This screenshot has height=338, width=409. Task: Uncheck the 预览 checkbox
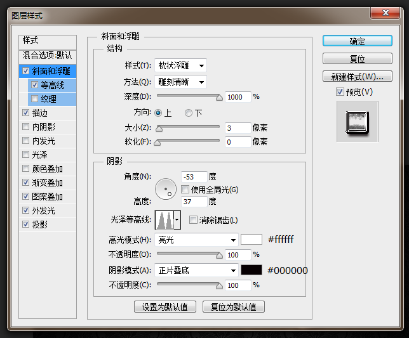340,92
